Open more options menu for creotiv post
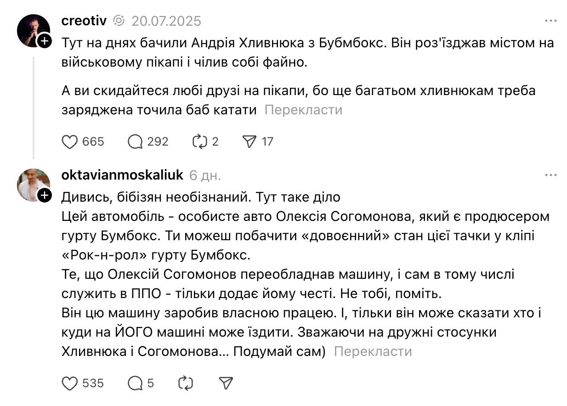The height and width of the screenshot is (406, 567). (550, 21)
